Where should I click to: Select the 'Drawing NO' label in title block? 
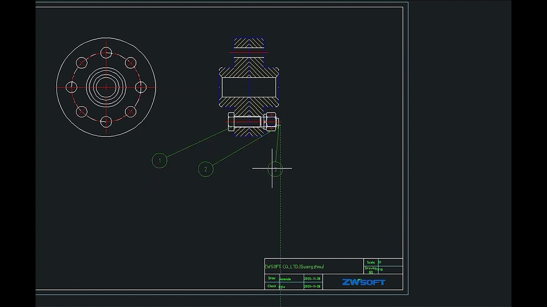tap(371, 270)
